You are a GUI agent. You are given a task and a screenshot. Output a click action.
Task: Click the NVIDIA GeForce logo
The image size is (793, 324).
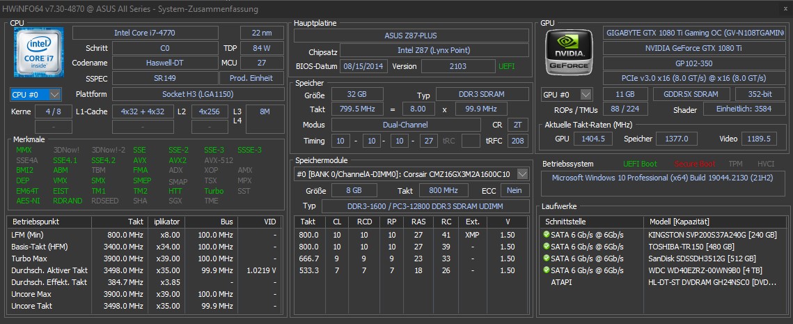pyautogui.click(x=569, y=52)
